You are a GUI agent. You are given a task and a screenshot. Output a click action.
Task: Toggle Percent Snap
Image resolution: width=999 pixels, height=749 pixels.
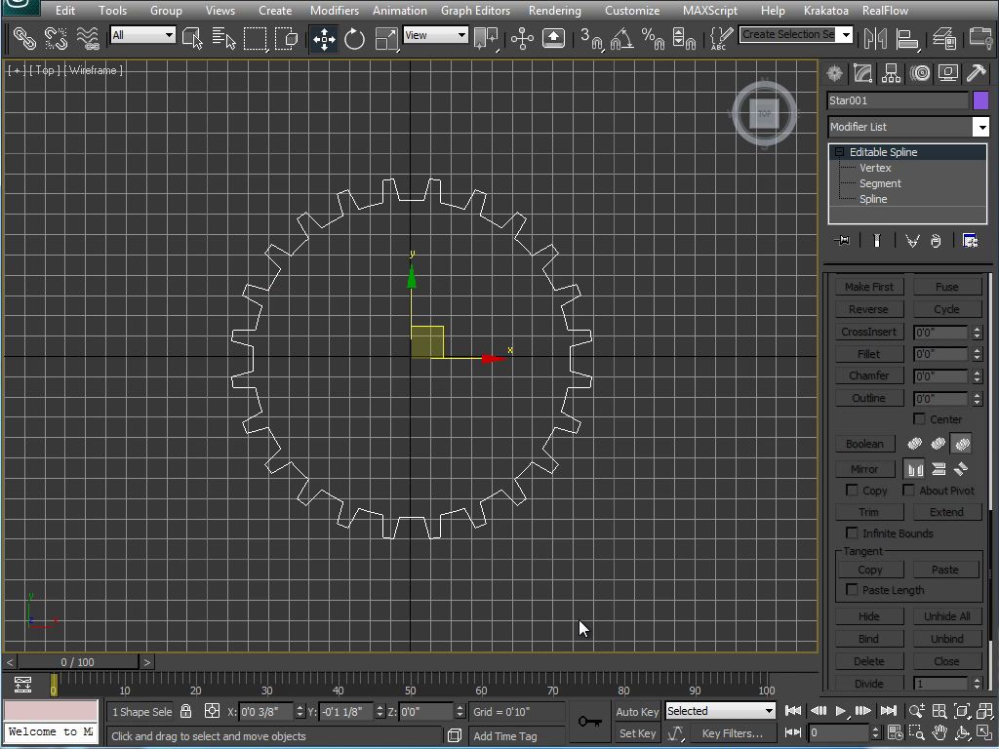tap(653, 38)
